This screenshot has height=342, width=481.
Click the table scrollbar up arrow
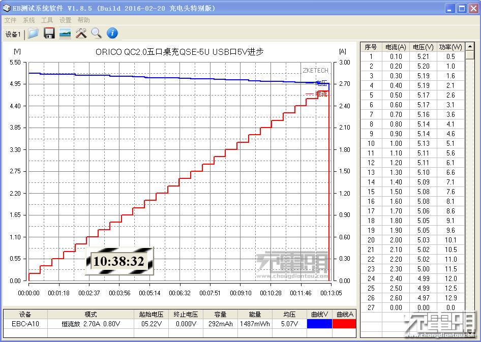point(470,47)
